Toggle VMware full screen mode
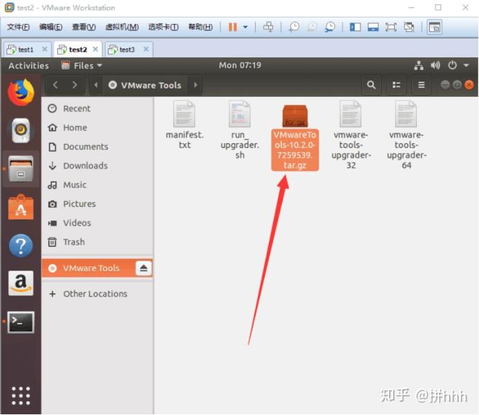The width and height of the screenshot is (479, 415). coord(391,27)
